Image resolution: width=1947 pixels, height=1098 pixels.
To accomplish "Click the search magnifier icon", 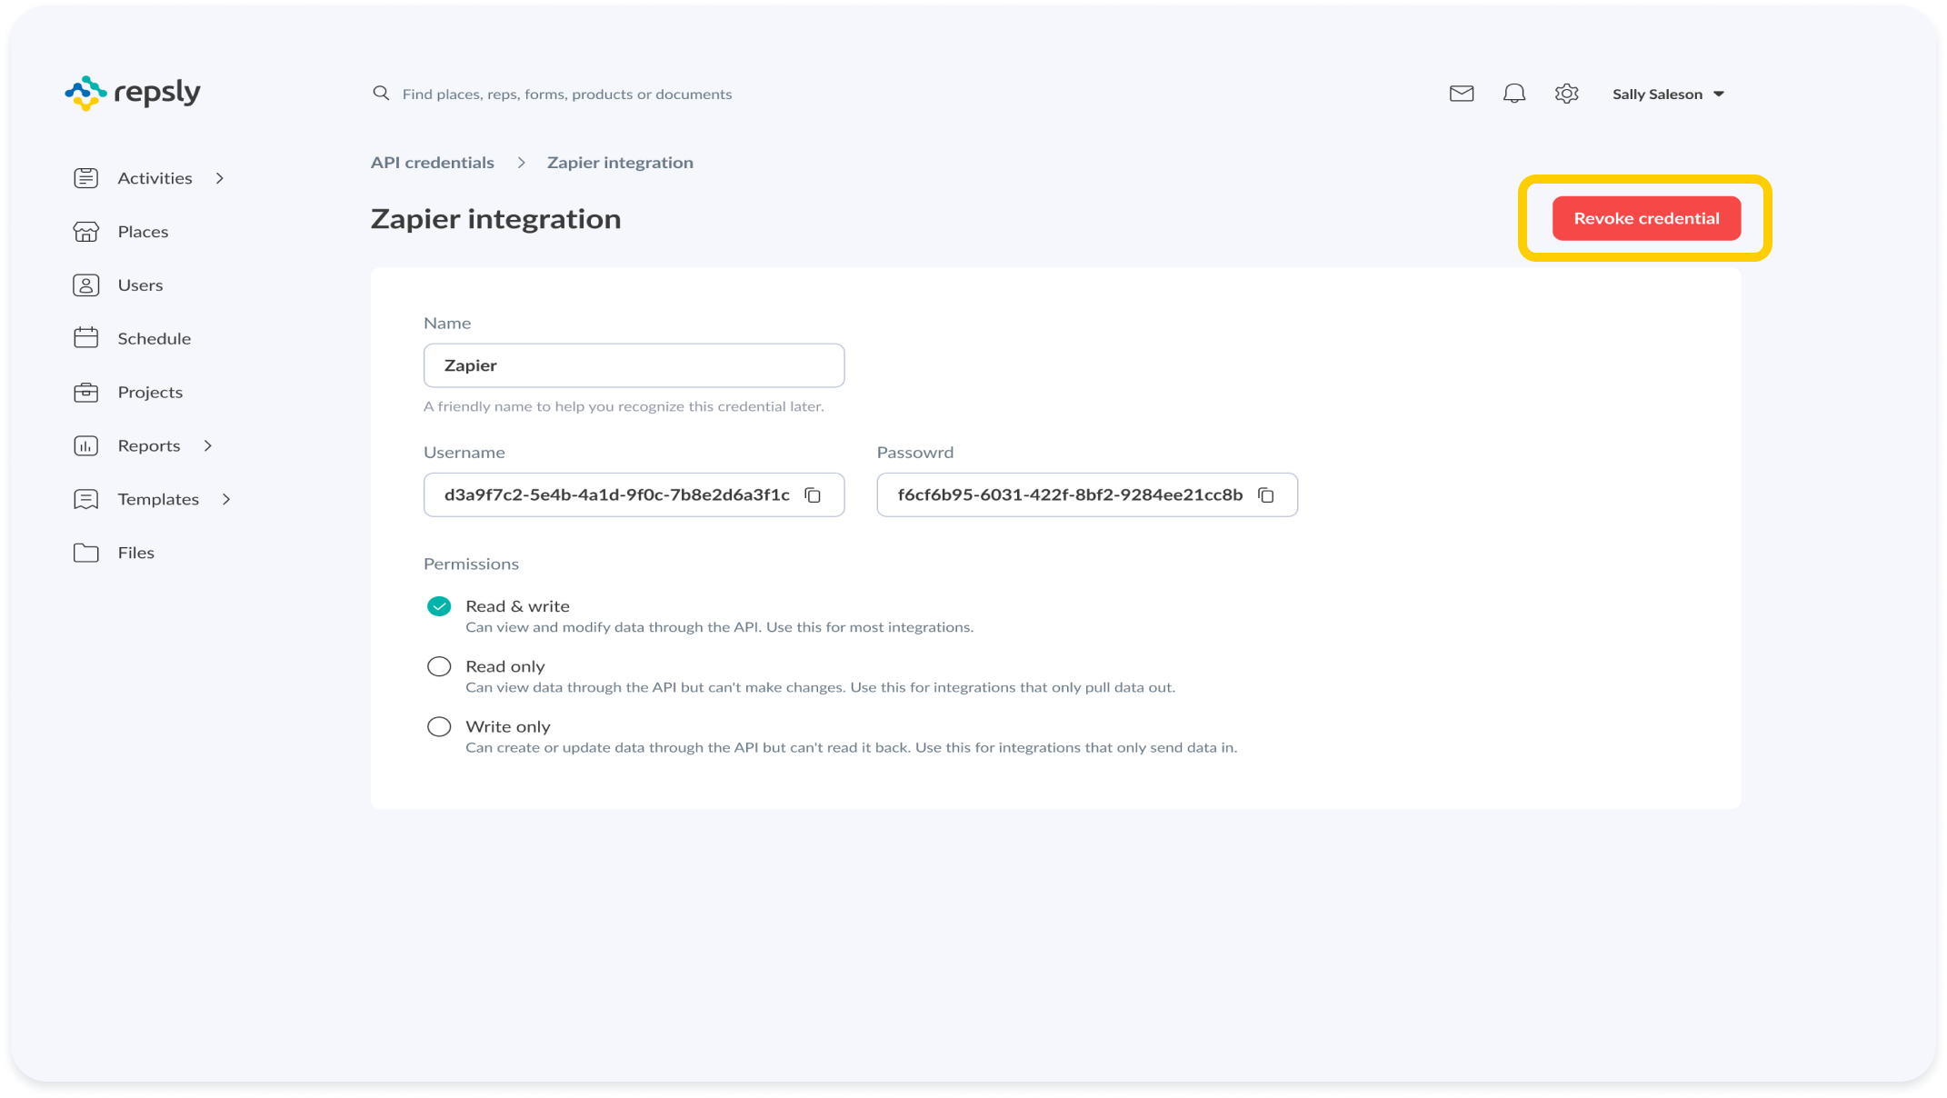I will tap(381, 94).
